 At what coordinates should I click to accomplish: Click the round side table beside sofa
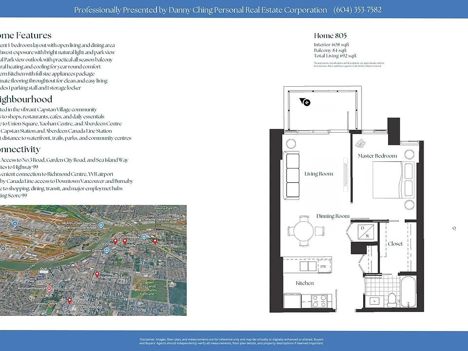pyautogui.click(x=291, y=144)
